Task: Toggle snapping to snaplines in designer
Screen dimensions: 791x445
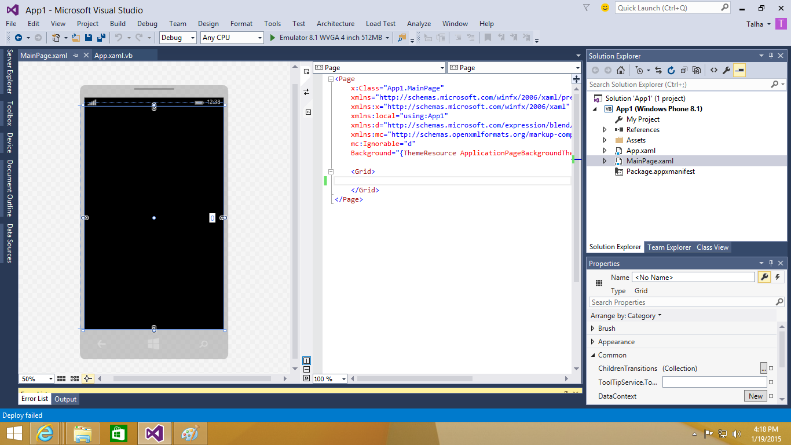Action: (x=87, y=378)
